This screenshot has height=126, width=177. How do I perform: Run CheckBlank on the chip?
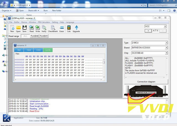pyautogui.click(x=53, y=29)
